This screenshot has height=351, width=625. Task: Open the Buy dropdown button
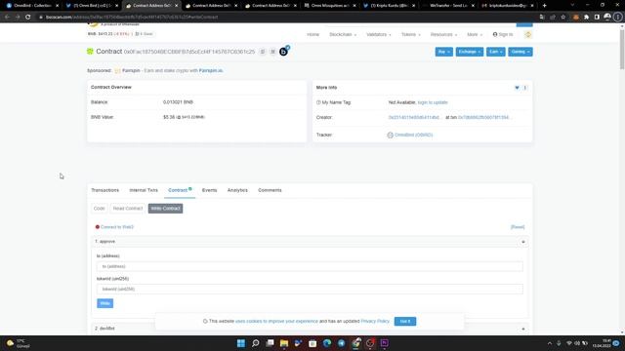point(444,52)
